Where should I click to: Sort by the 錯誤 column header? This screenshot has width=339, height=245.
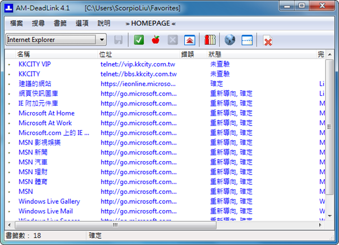(193, 54)
